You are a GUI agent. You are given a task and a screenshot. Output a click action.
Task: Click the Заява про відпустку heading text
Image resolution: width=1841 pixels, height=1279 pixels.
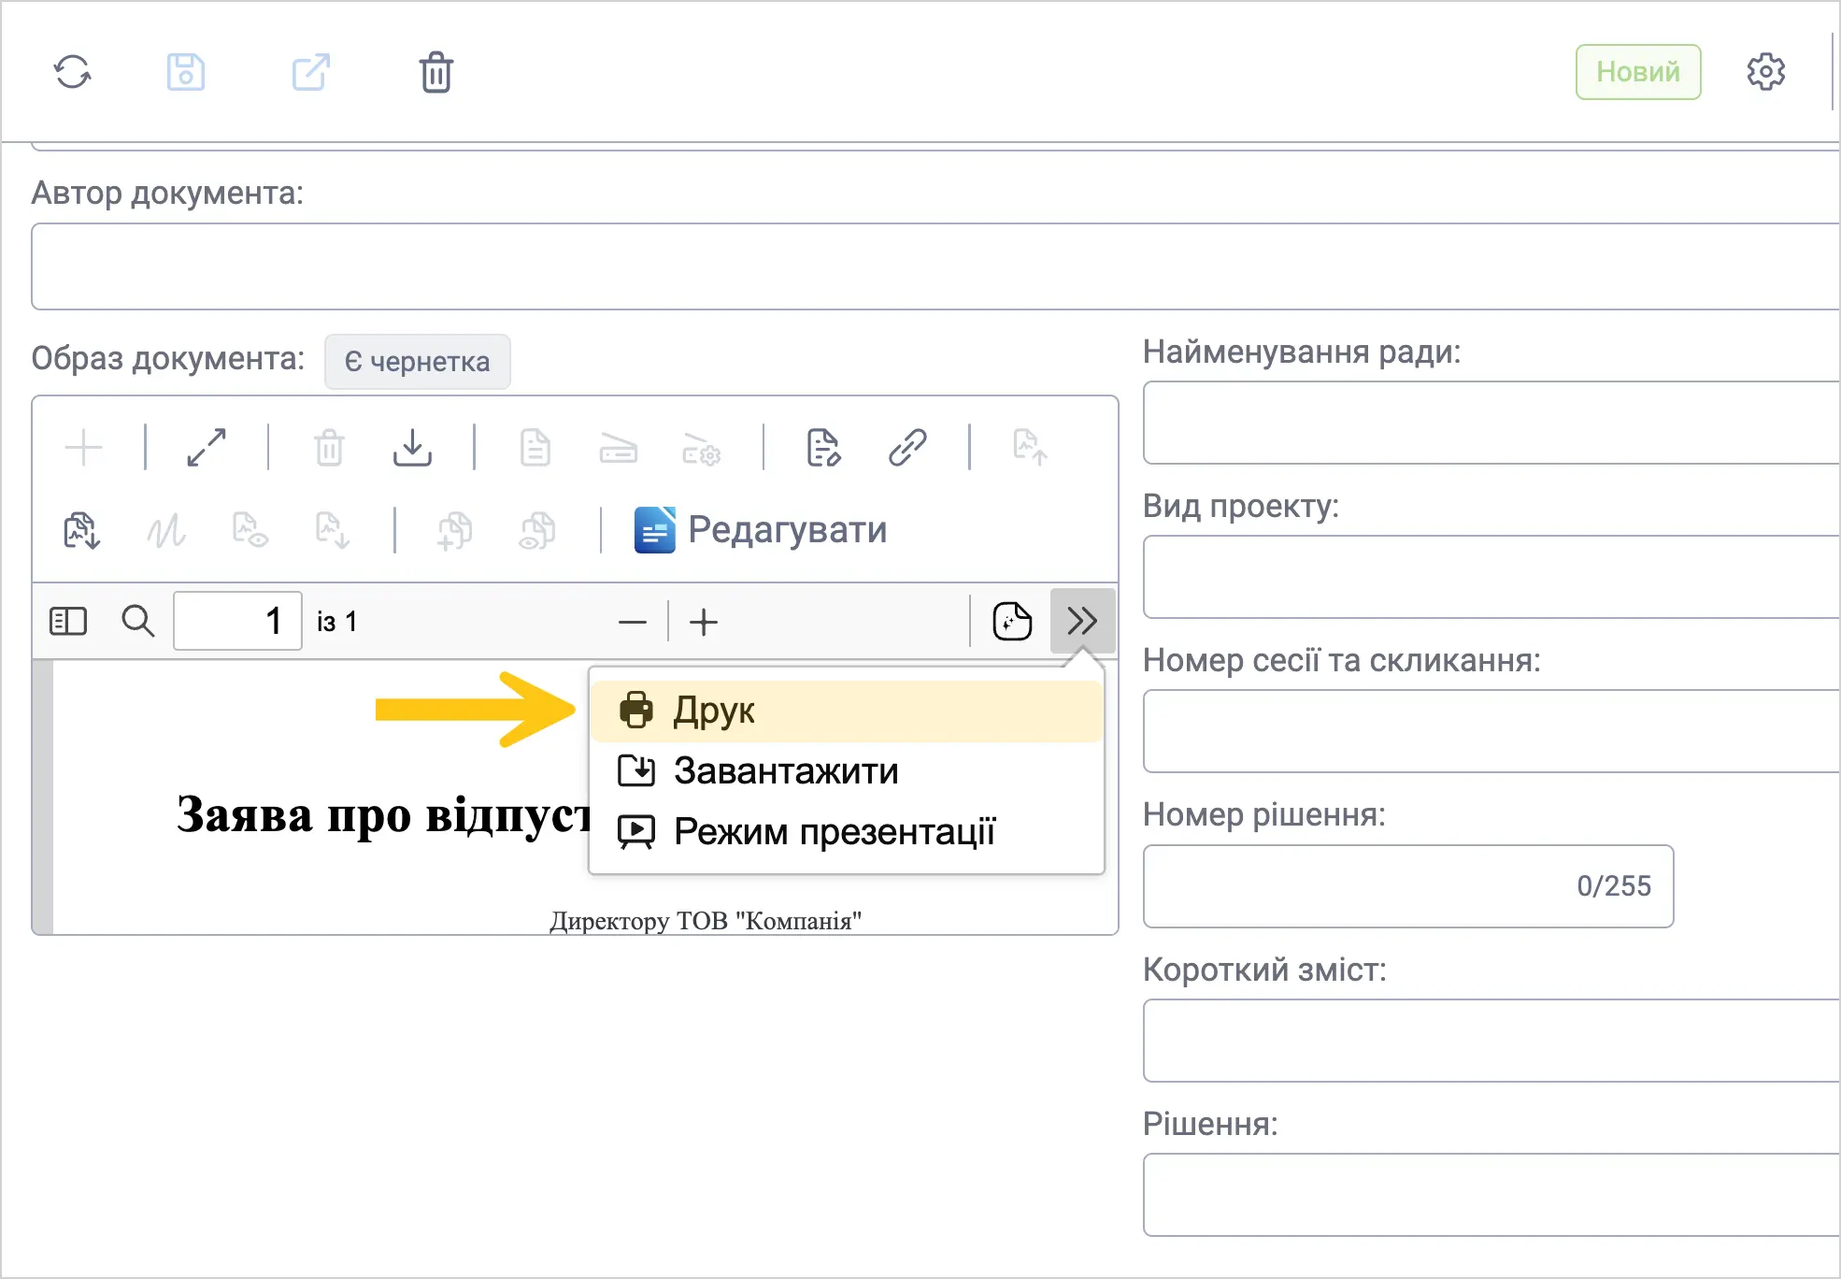point(383,814)
